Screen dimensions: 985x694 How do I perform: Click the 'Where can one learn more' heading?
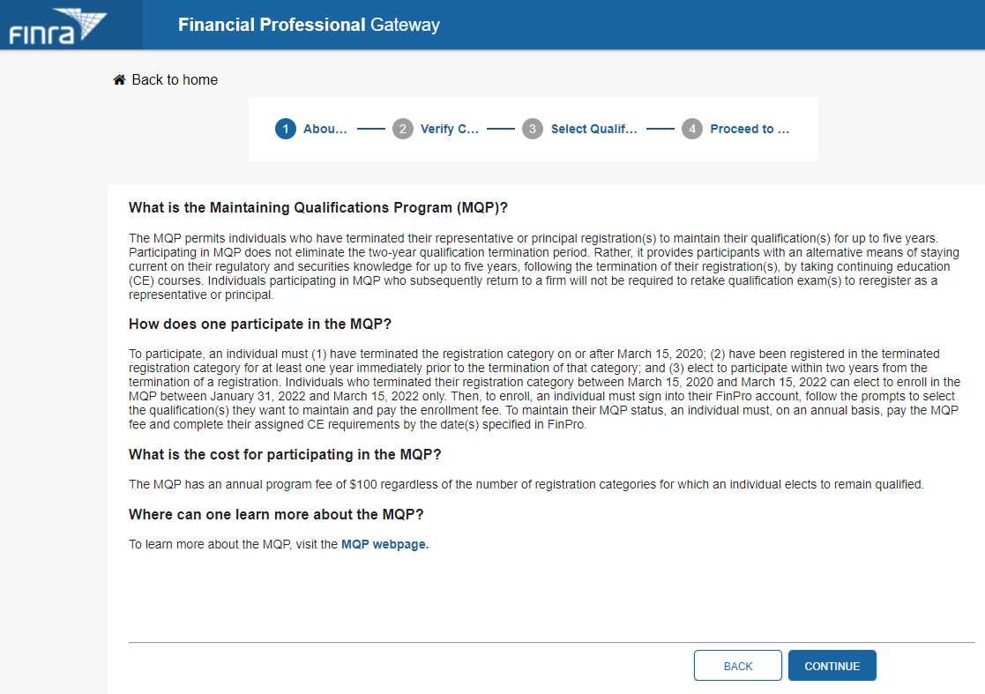click(282, 514)
